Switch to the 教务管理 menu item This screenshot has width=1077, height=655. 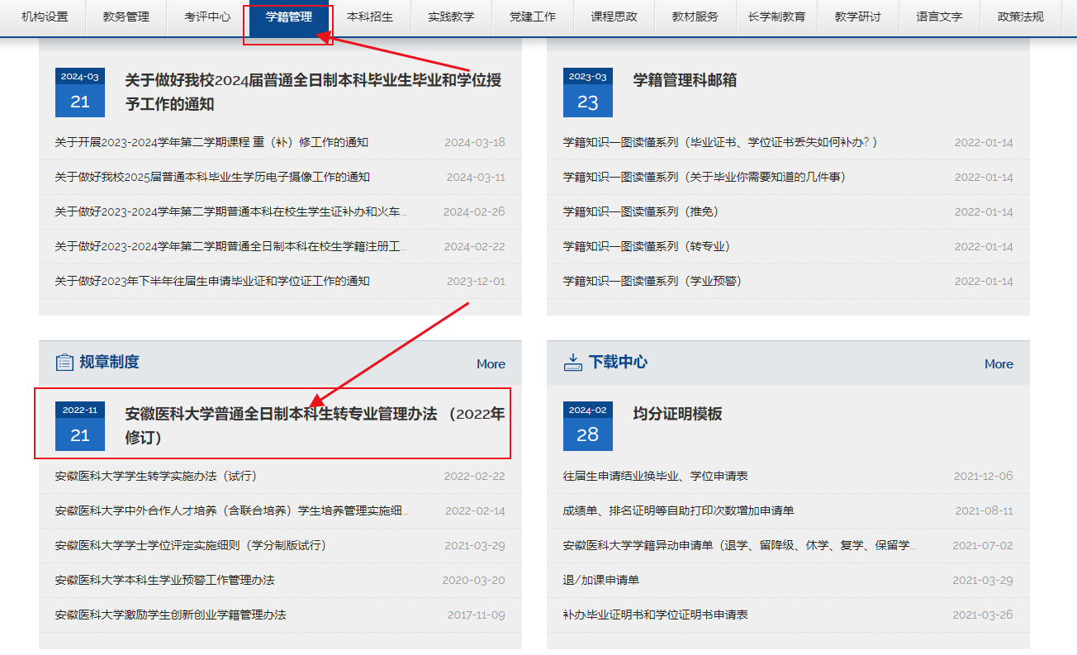click(126, 17)
